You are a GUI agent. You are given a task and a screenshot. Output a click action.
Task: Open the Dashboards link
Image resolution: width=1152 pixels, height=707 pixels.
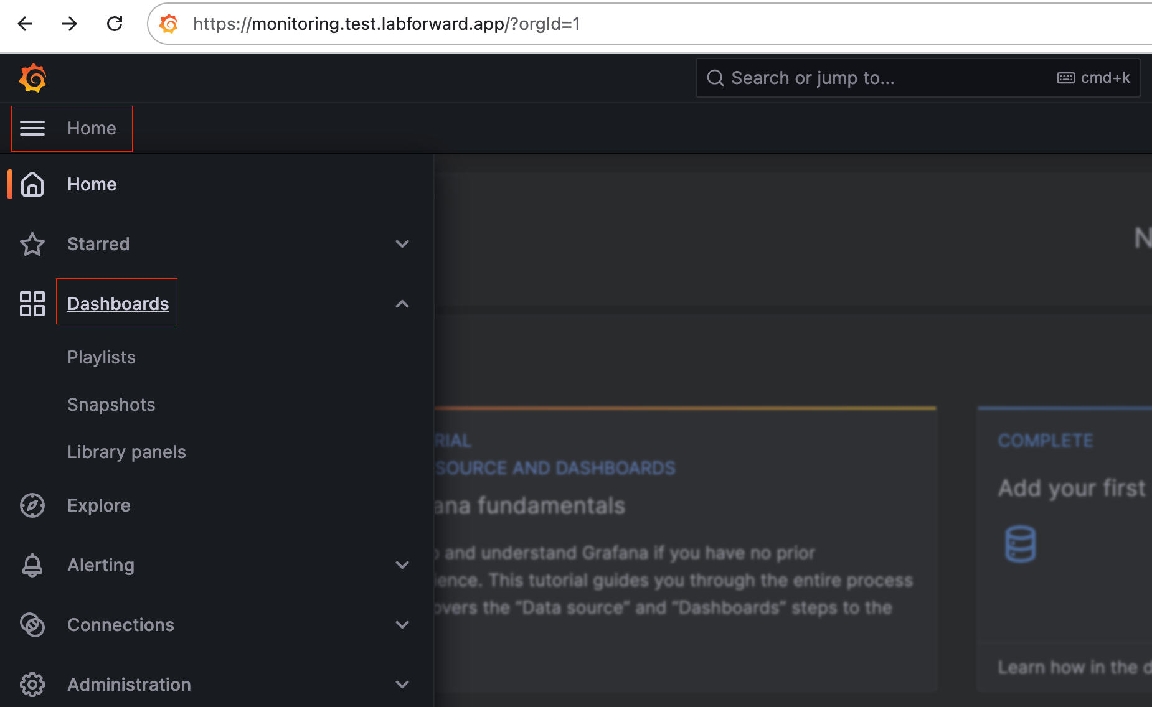tap(118, 304)
